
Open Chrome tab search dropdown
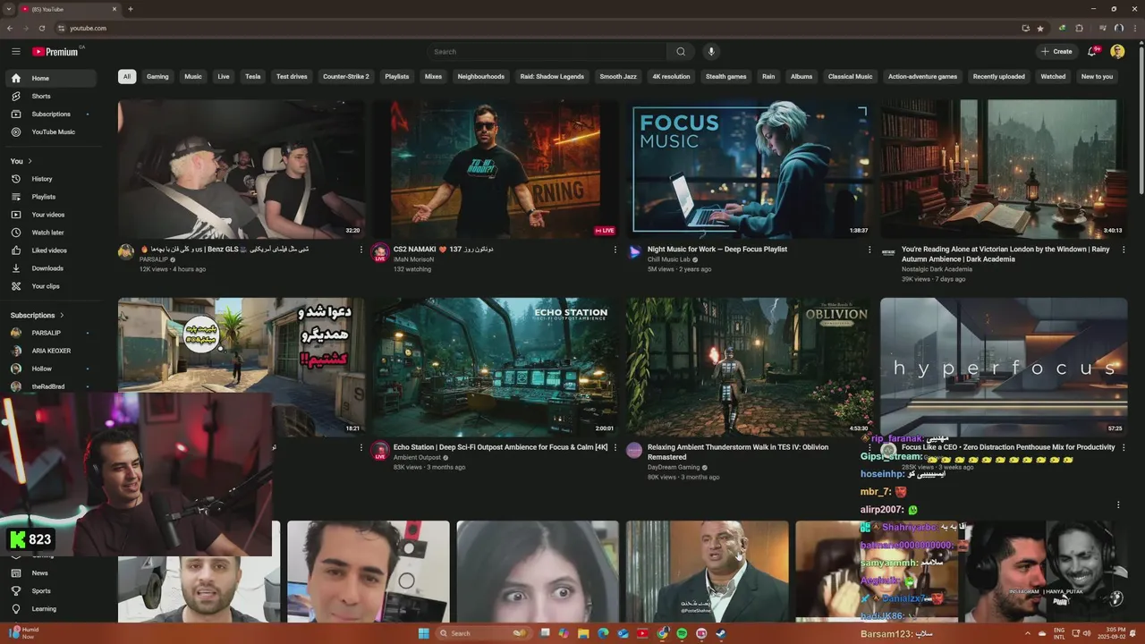9,9
